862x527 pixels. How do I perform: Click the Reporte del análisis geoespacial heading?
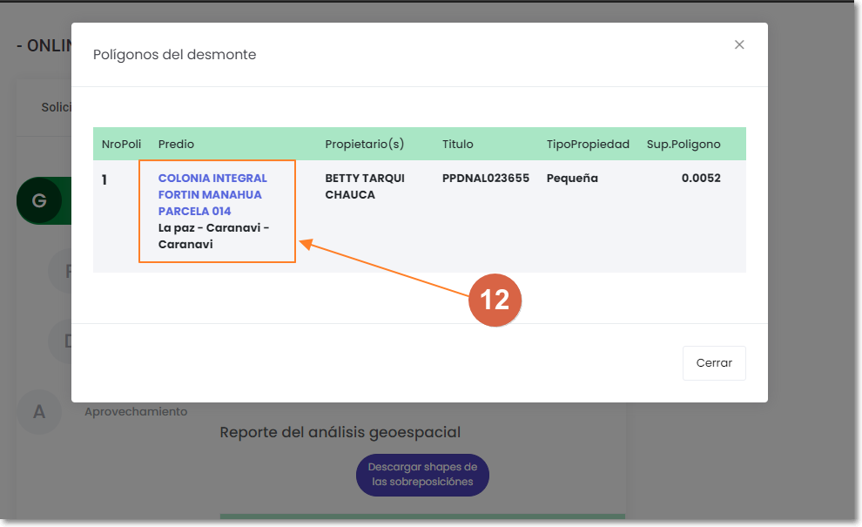[340, 432]
